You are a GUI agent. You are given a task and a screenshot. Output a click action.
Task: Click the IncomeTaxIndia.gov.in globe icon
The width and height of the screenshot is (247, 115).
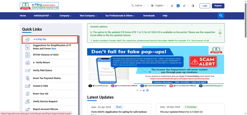pos(201,86)
